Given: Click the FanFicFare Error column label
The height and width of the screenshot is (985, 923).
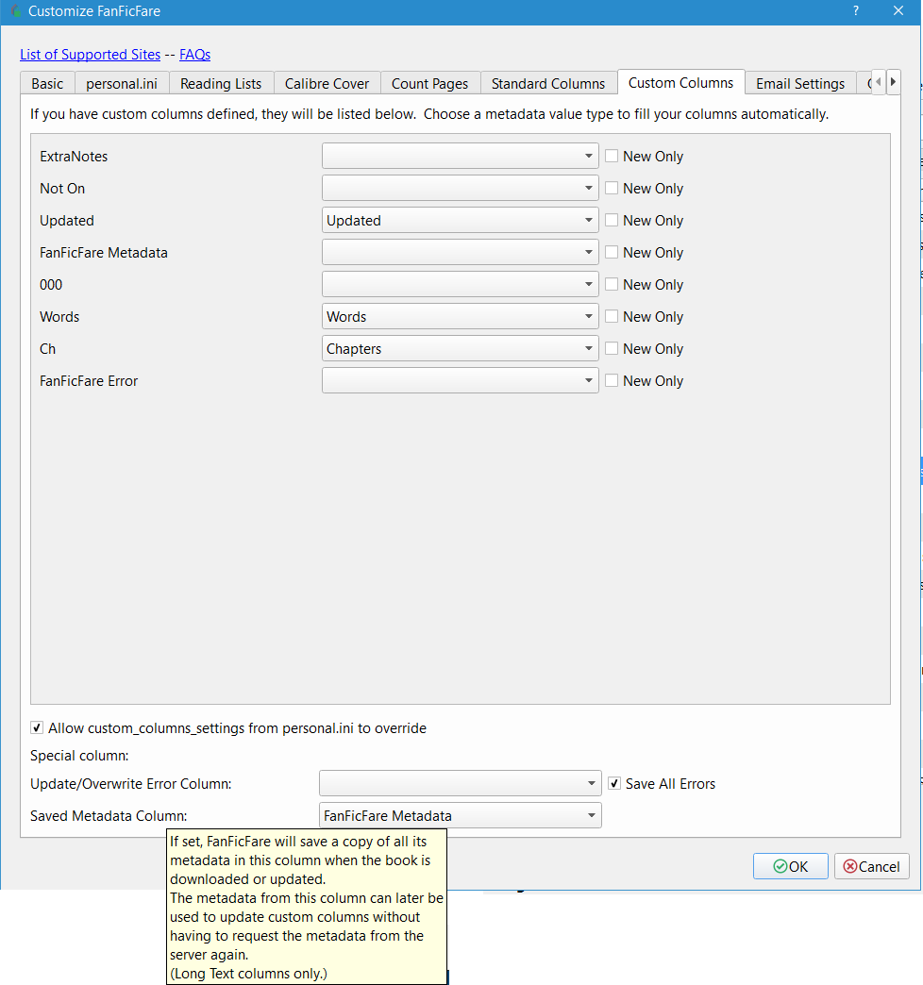Looking at the screenshot, I should click(x=89, y=380).
